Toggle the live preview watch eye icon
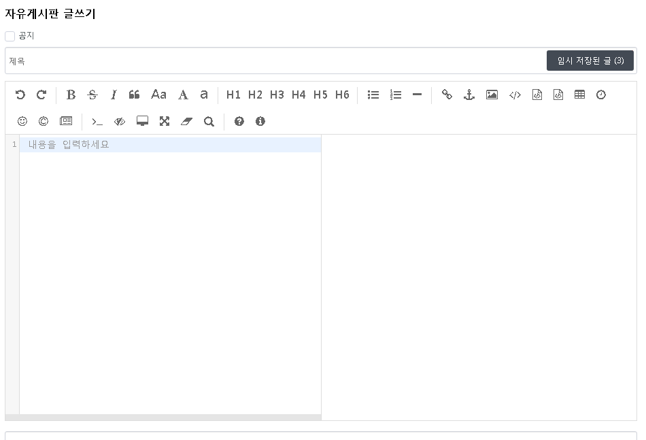 pos(120,122)
